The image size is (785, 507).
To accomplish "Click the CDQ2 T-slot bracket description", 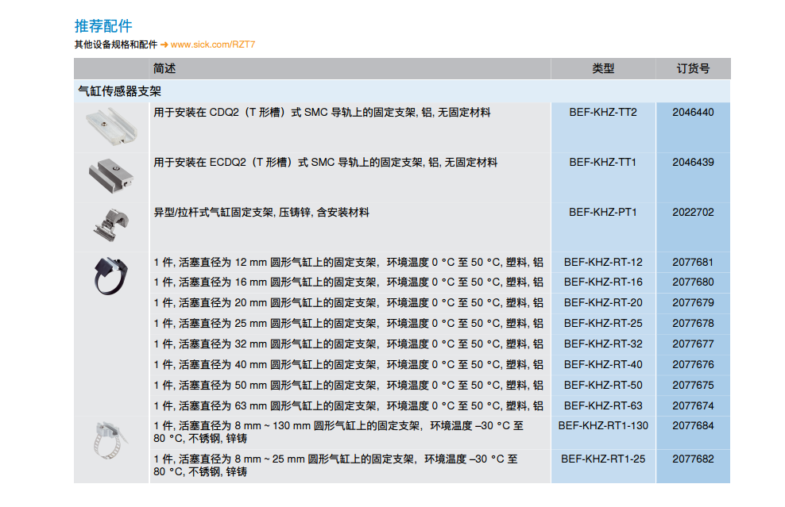I will pyautogui.click(x=322, y=112).
